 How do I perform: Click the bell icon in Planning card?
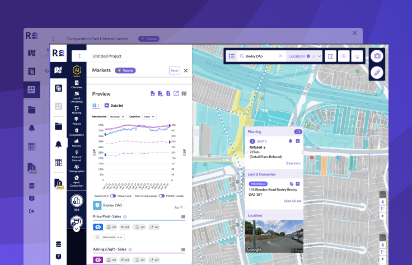click(x=291, y=141)
